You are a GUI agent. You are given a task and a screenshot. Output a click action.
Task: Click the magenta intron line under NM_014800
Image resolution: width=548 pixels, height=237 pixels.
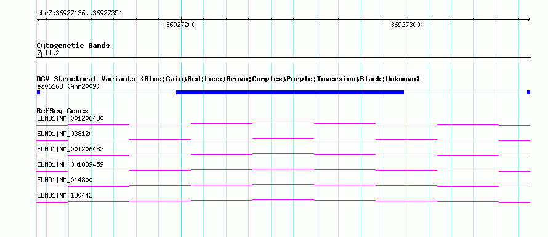pos(283,185)
